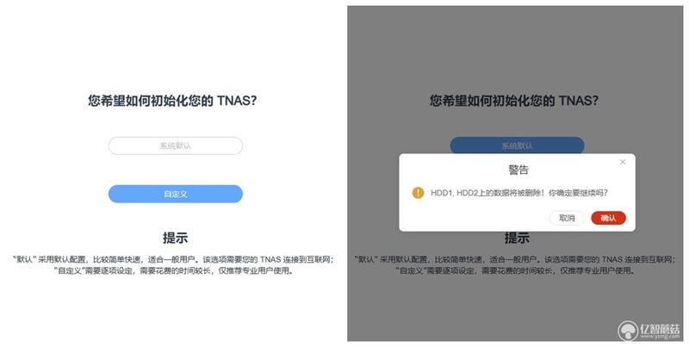Click the 亿智蘑菇 mushroom logo watermark

point(628,331)
